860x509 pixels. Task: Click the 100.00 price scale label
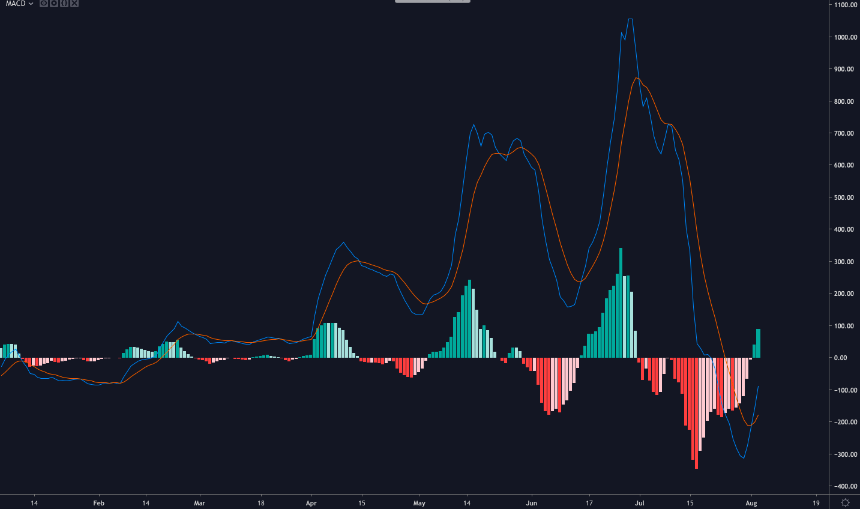point(844,326)
